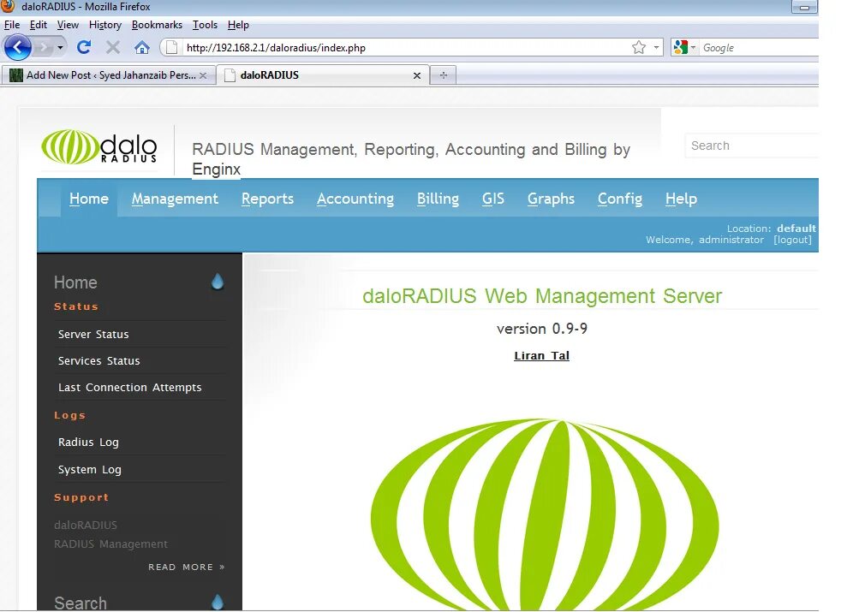Screen dimensions: 853x612
Task: Click the Firefox logo in title bar
Action: 9,6
